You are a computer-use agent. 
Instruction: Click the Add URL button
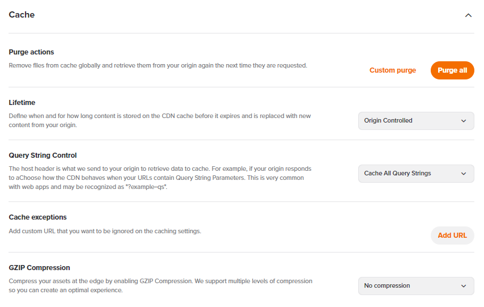452,235
